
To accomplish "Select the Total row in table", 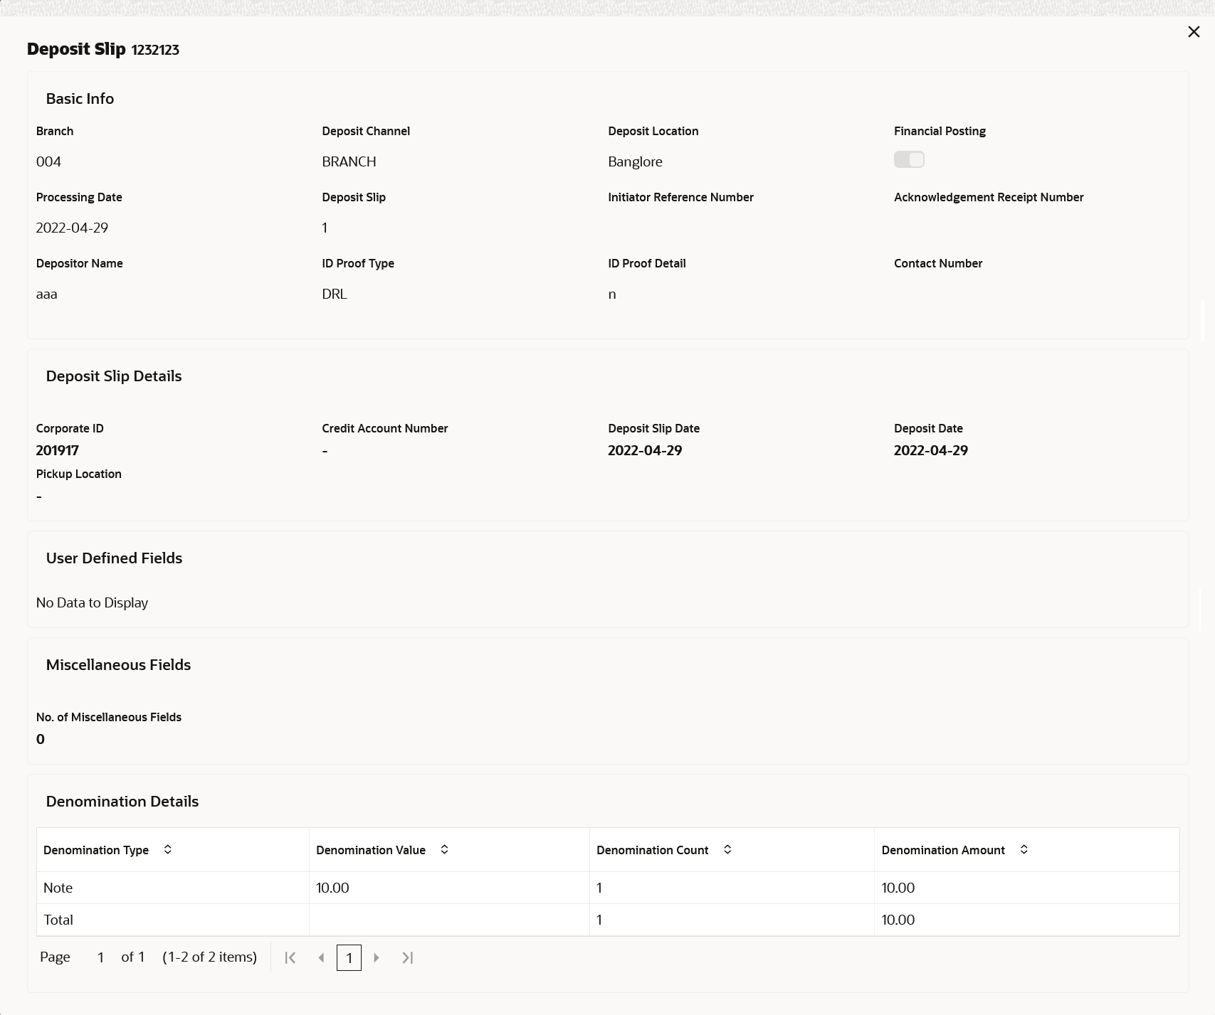I will [608, 920].
